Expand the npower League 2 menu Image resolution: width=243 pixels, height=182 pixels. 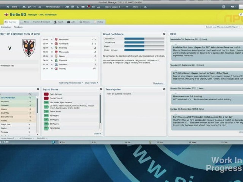coord(114,7)
